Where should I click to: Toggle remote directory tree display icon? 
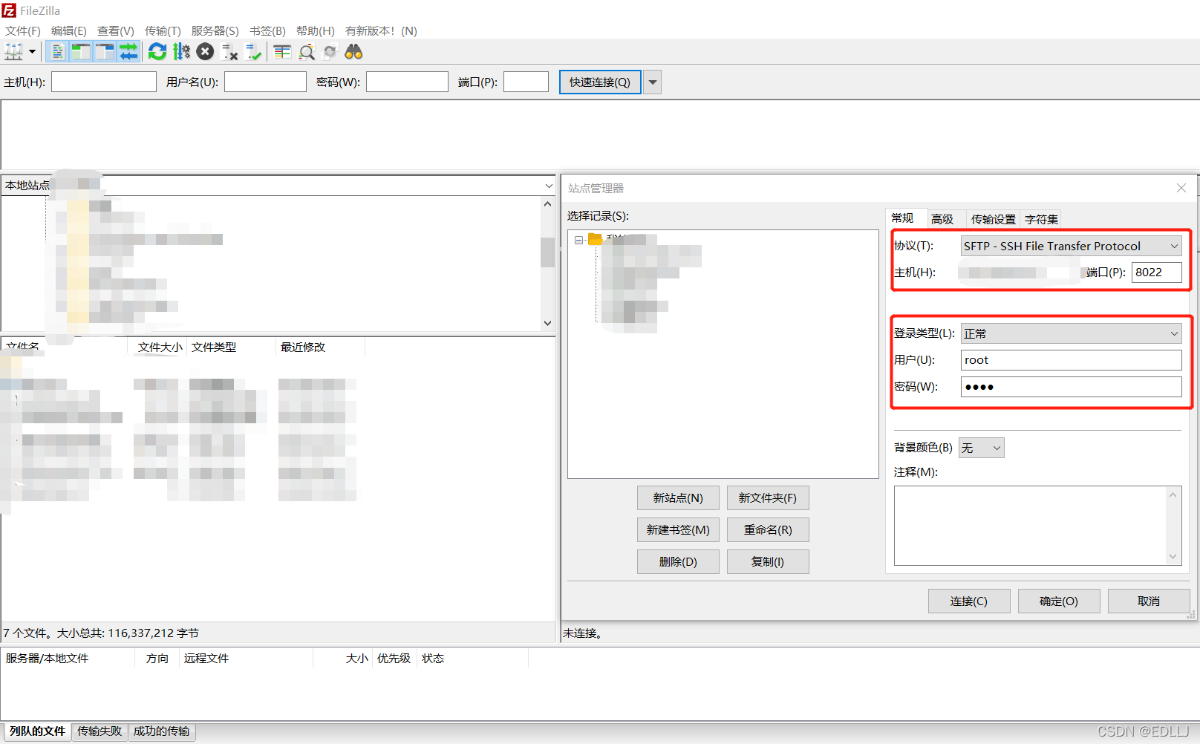105,52
